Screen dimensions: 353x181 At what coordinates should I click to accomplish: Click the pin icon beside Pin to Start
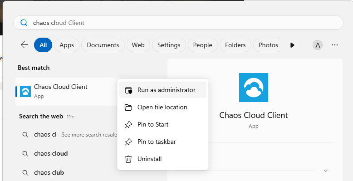pos(128,125)
